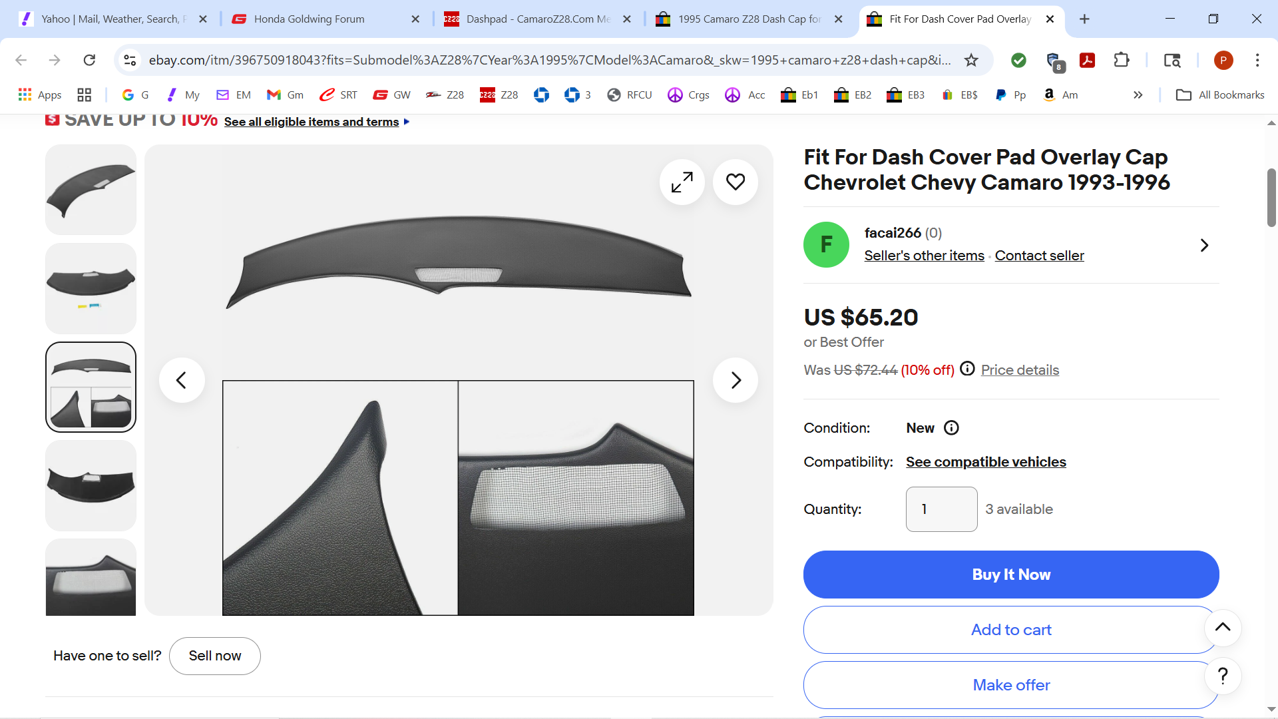Open the browser extensions puzzle icon
This screenshot has height=719, width=1278.
pos(1122,60)
